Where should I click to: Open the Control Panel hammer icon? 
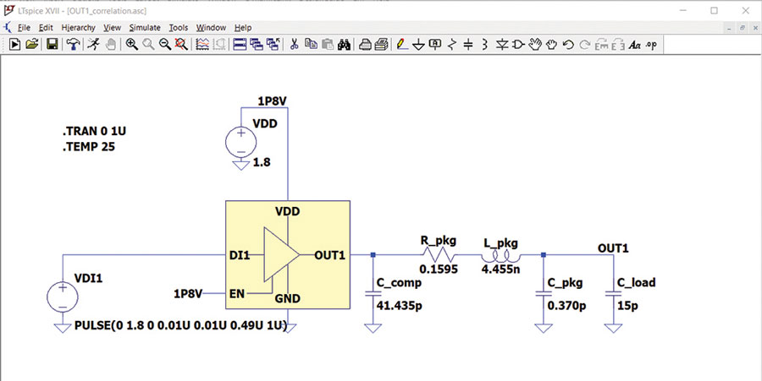coord(73,45)
